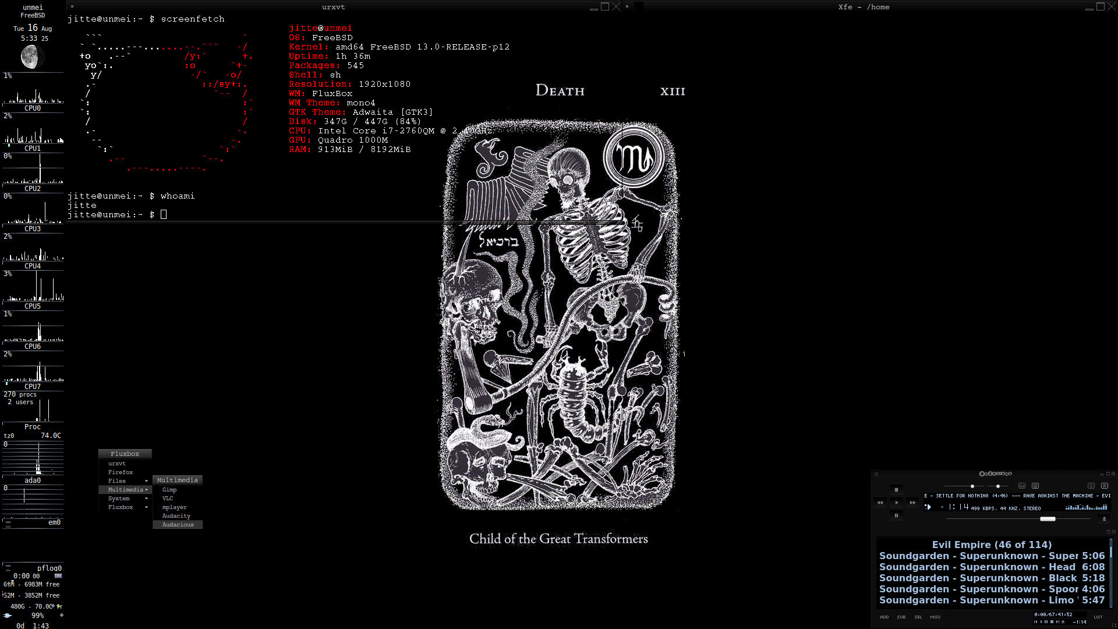Image resolution: width=1118 pixels, height=629 pixels.
Task: Click the playlist mini previous-track icon
Action: (x=1035, y=621)
